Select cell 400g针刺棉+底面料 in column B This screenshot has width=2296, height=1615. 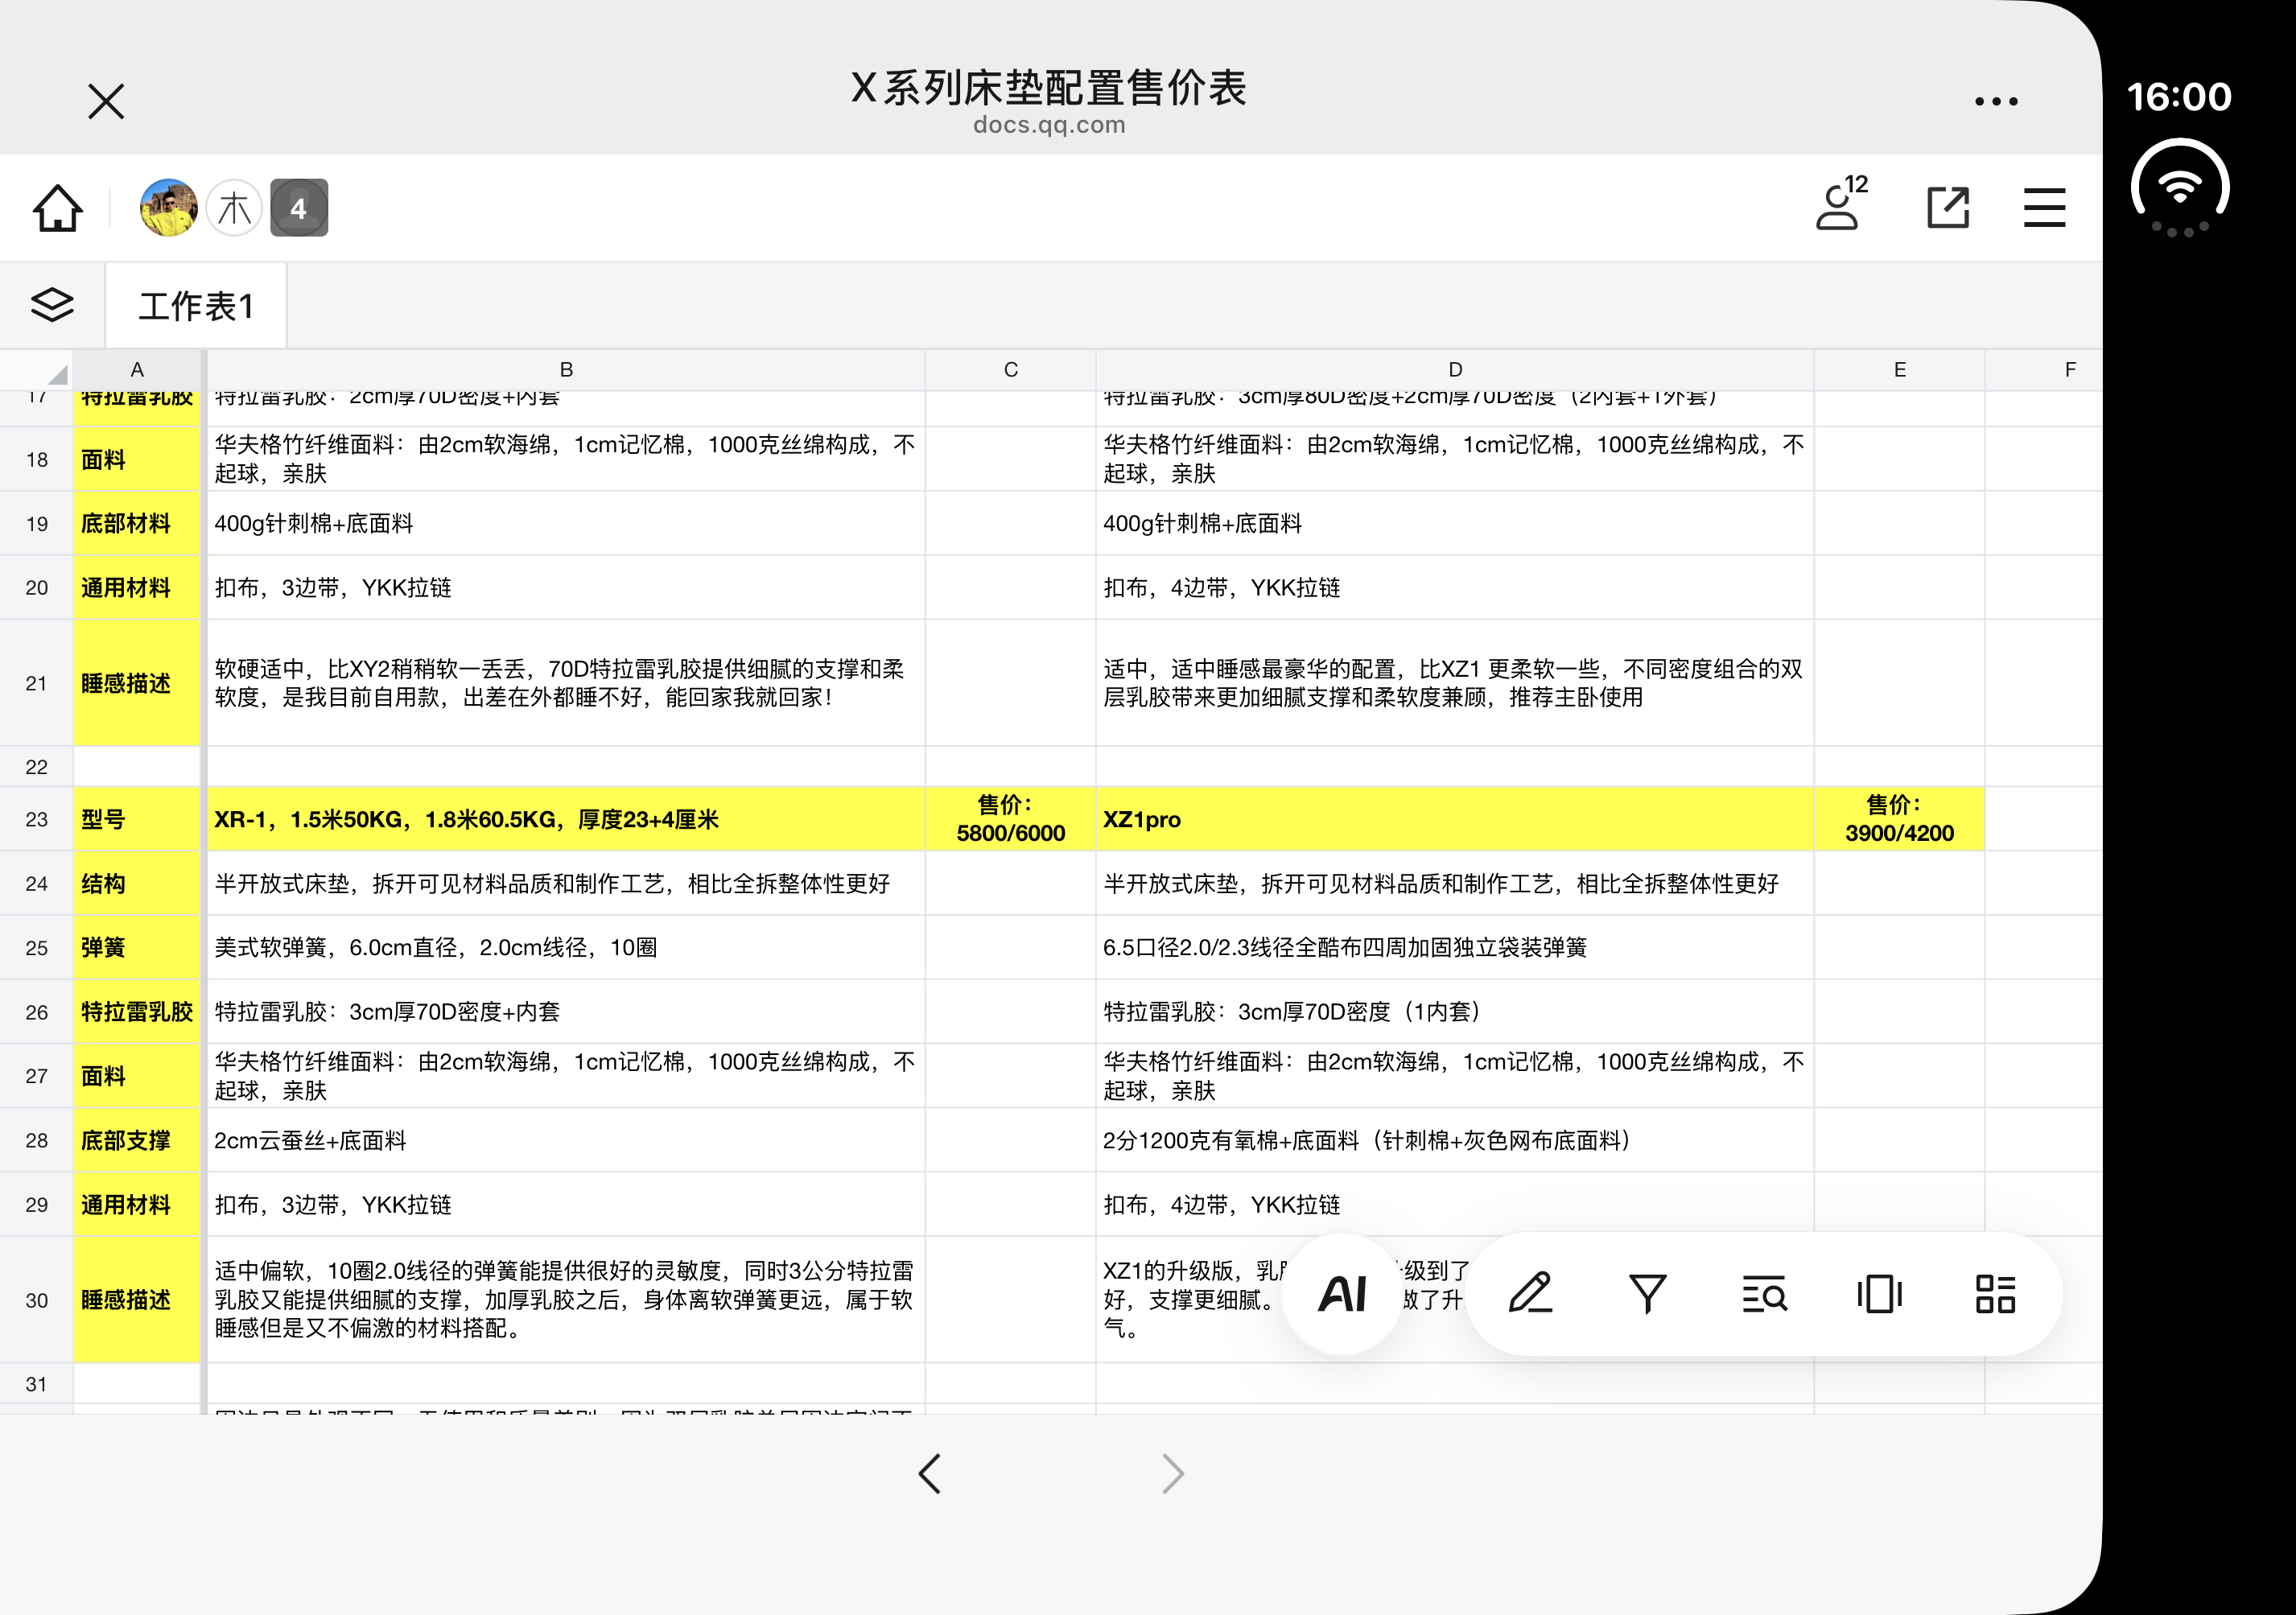click(x=566, y=523)
